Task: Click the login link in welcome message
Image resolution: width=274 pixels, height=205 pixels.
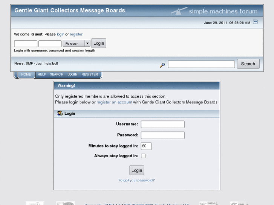Action: pyautogui.click(x=61, y=34)
